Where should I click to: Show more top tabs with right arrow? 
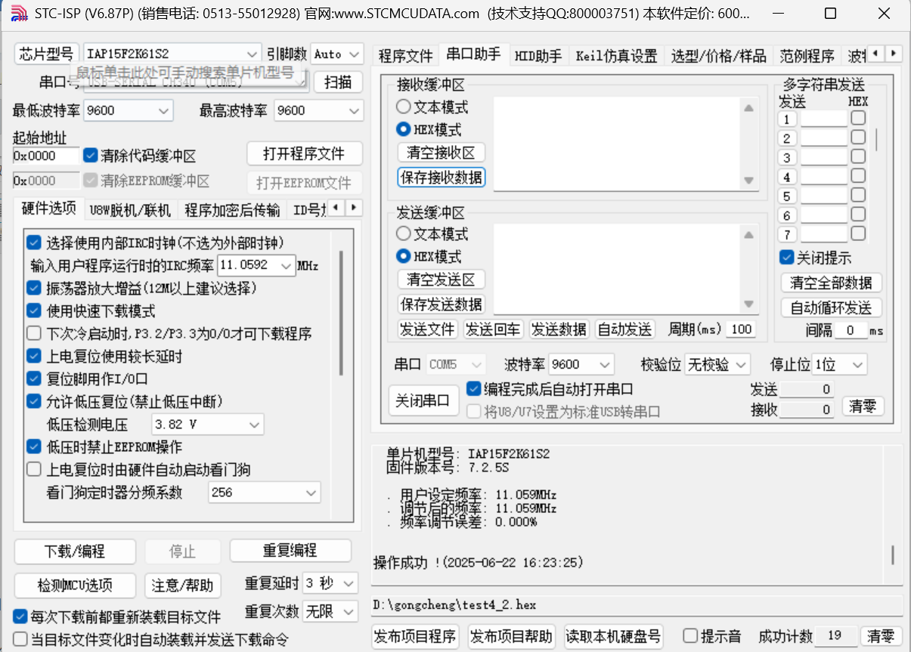(894, 54)
